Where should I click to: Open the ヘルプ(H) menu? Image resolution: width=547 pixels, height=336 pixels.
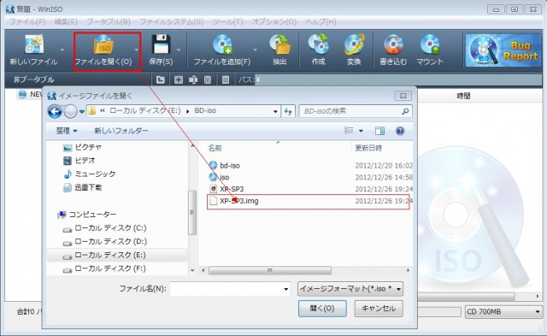pyautogui.click(x=321, y=21)
